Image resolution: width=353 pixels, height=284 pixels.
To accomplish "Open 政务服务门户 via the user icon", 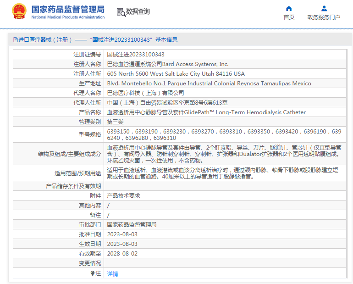I will (324, 9).
